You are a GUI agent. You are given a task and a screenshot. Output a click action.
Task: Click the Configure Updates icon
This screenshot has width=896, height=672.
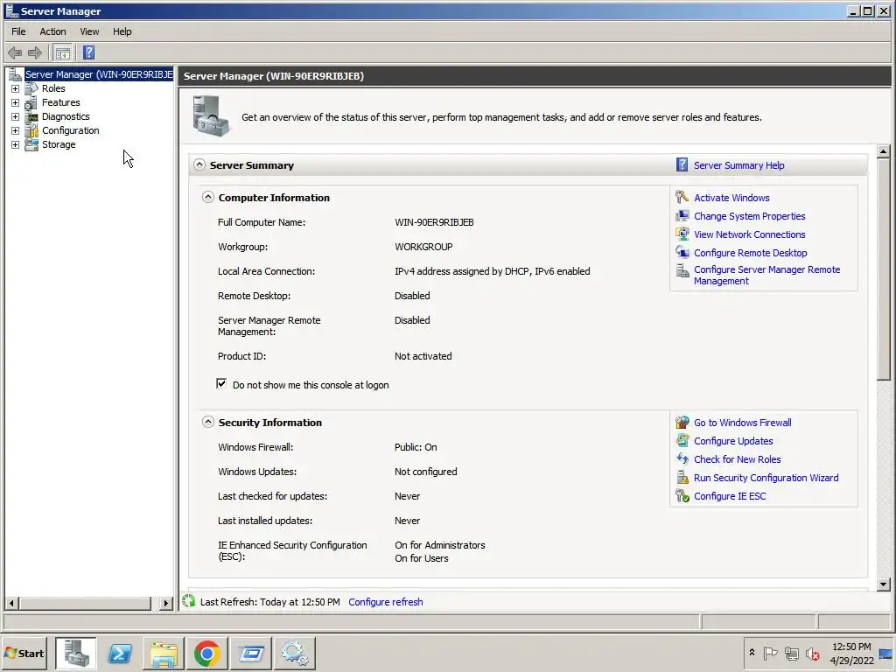[682, 441]
